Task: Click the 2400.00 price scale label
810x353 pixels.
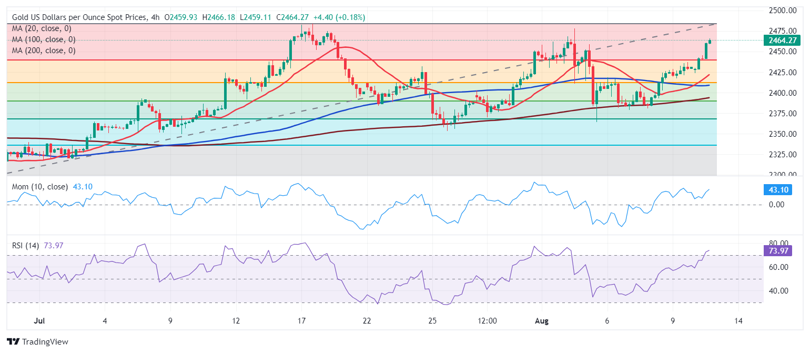Action: [784, 93]
